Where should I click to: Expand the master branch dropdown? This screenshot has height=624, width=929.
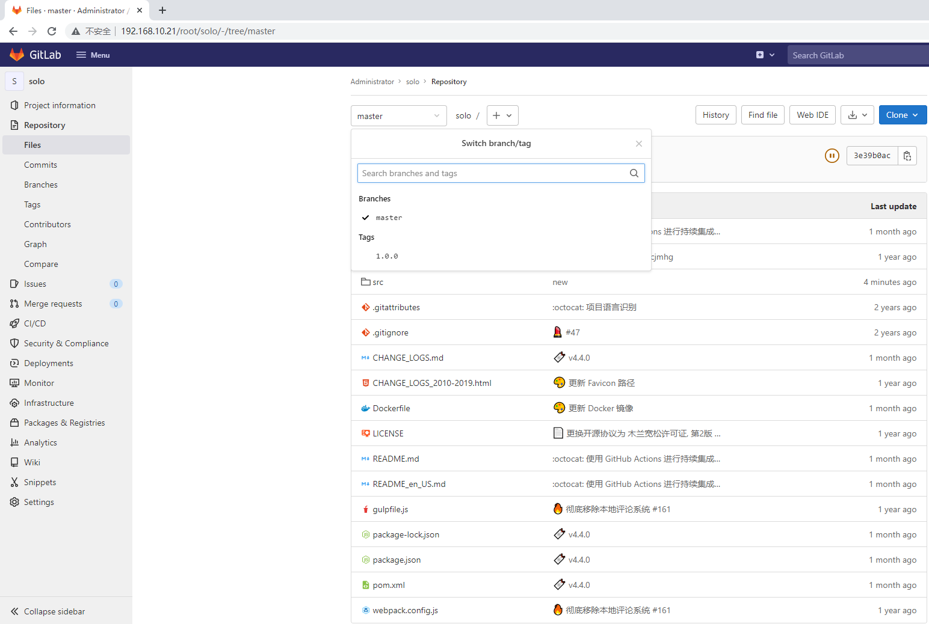pos(398,116)
